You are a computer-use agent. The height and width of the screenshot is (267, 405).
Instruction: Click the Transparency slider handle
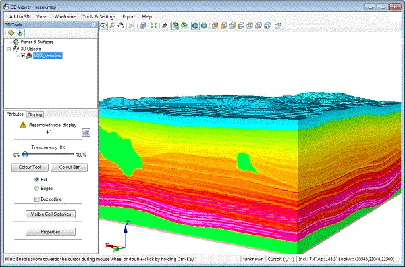point(25,155)
